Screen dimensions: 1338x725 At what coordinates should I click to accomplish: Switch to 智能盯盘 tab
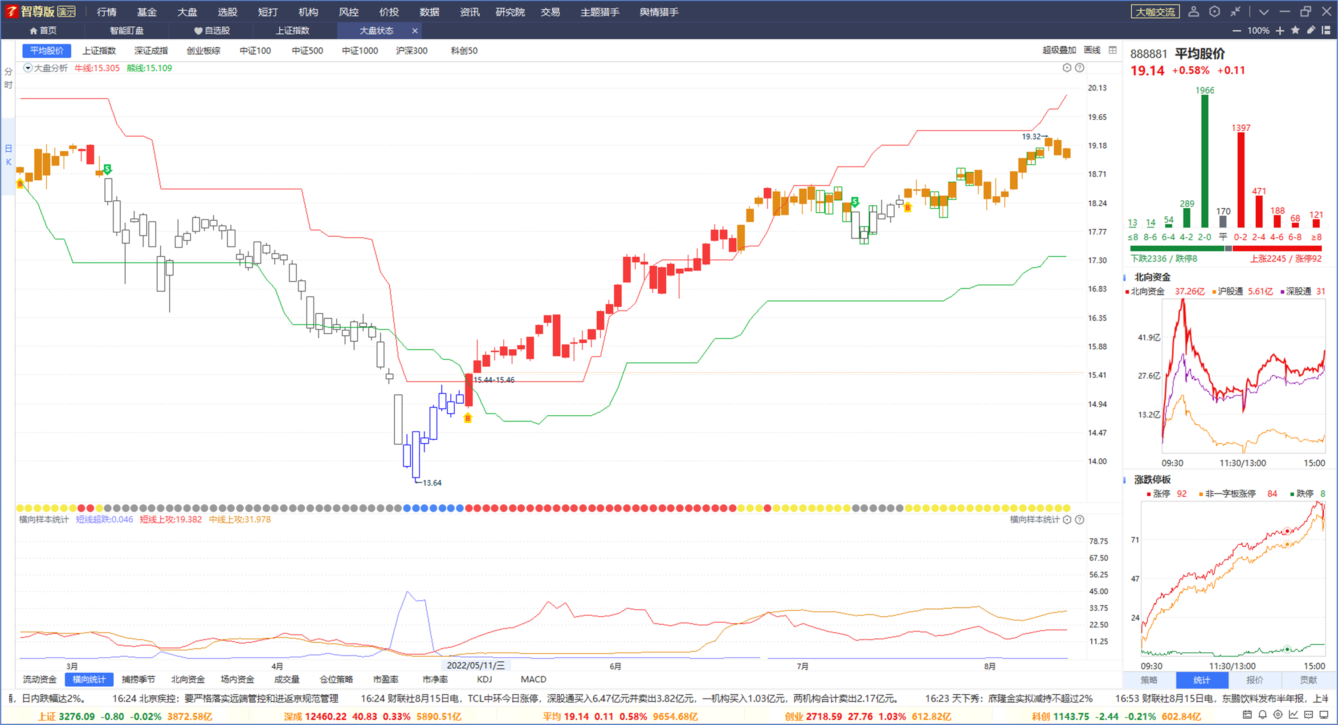click(x=127, y=31)
